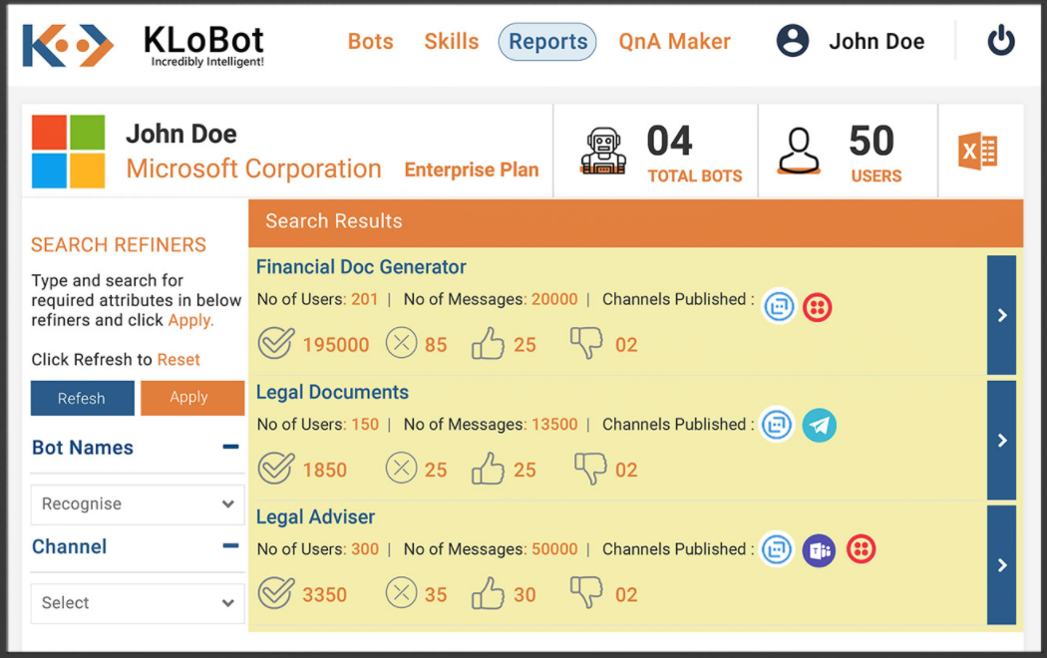This screenshot has width=1047, height=658.
Task: Click thumbs-up icon beside 30
Action: click(x=489, y=592)
